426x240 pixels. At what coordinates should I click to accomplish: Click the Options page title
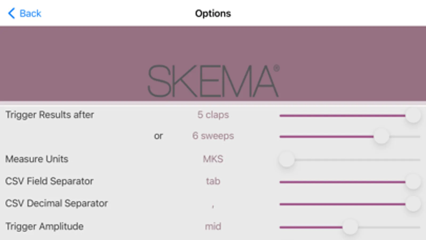213,13
